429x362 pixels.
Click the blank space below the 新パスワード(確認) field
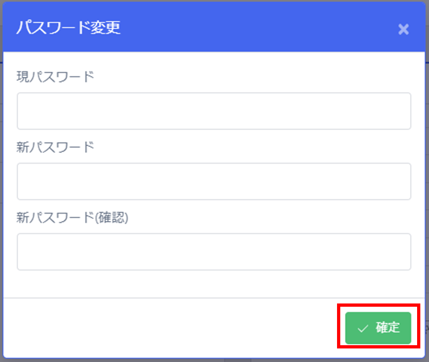pos(214,284)
